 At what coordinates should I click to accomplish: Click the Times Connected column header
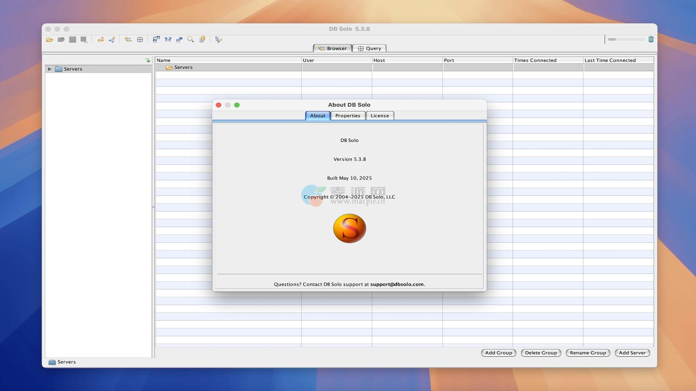click(x=548, y=60)
